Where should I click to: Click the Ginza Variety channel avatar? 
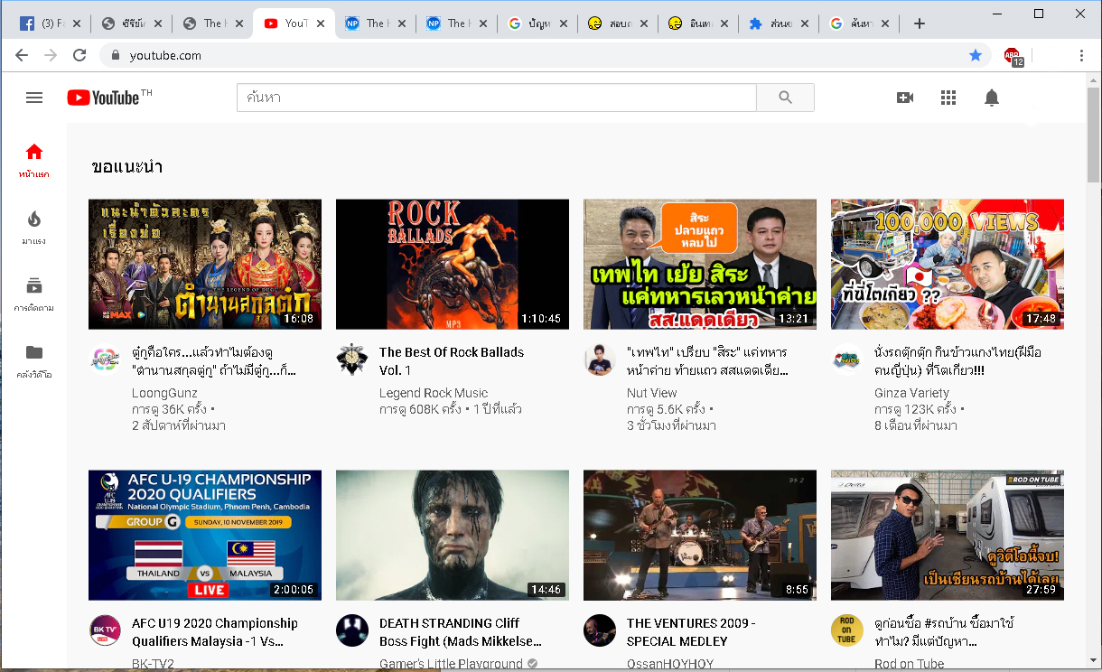[x=847, y=359]
